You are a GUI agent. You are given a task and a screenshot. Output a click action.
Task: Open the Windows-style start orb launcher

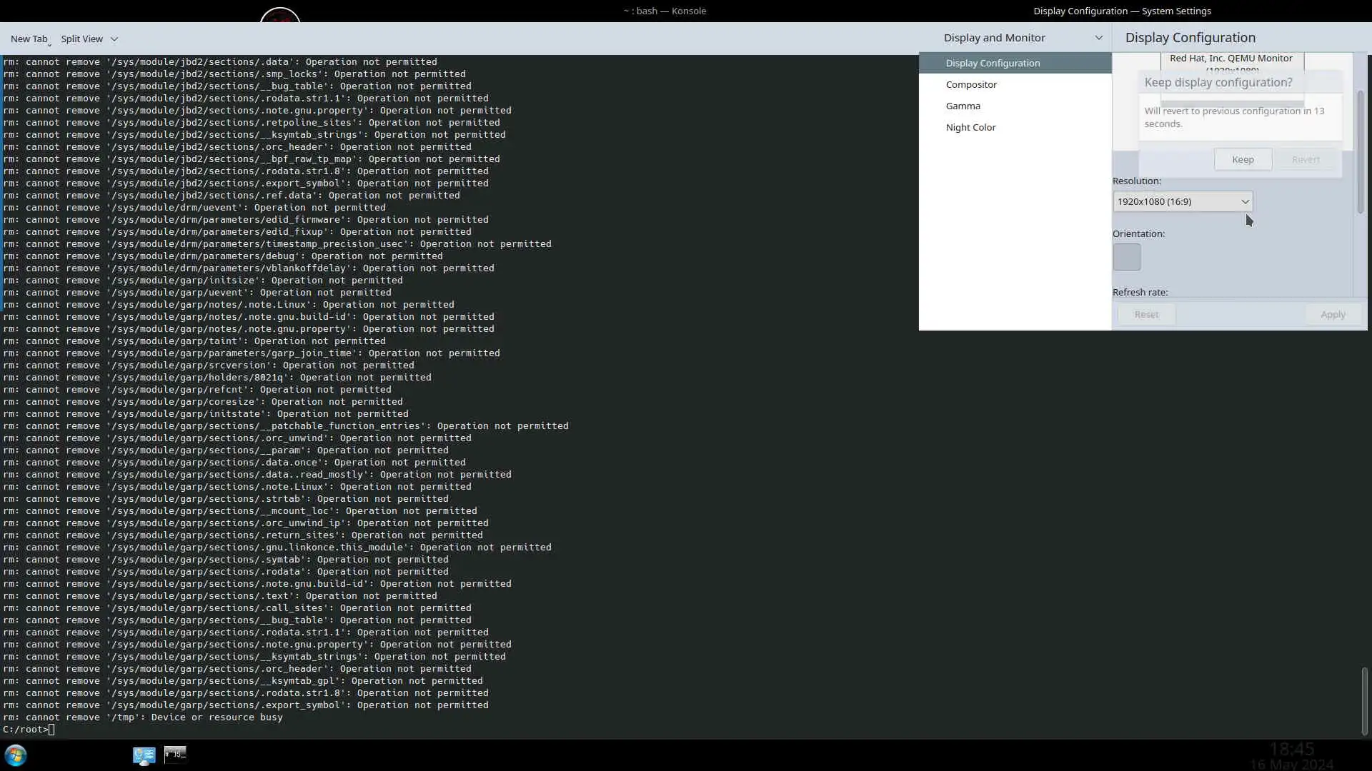(x=16, y=755)
